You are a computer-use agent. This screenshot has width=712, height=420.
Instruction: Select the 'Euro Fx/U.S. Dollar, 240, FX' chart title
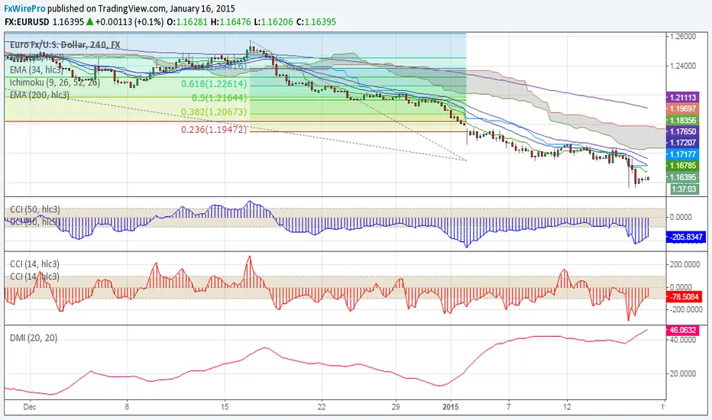(x=65, y=44)
